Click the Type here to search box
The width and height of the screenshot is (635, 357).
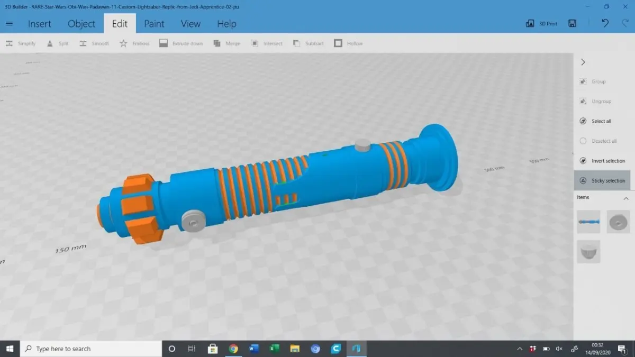pos(90,349)
